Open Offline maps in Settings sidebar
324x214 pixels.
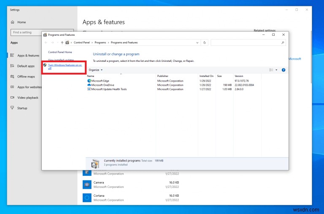tap(26, 77)
